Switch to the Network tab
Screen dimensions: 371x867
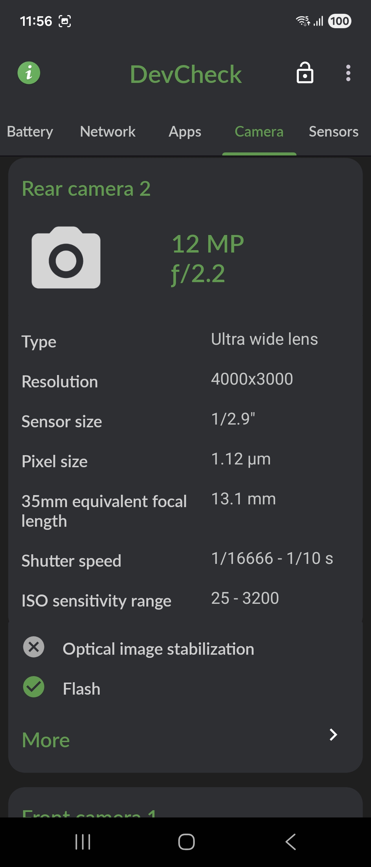tap(108, 132)
